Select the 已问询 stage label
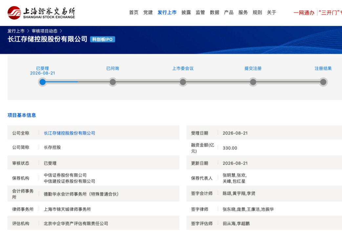This screenshot has height=236, width=342. click(x=113, y=68)
